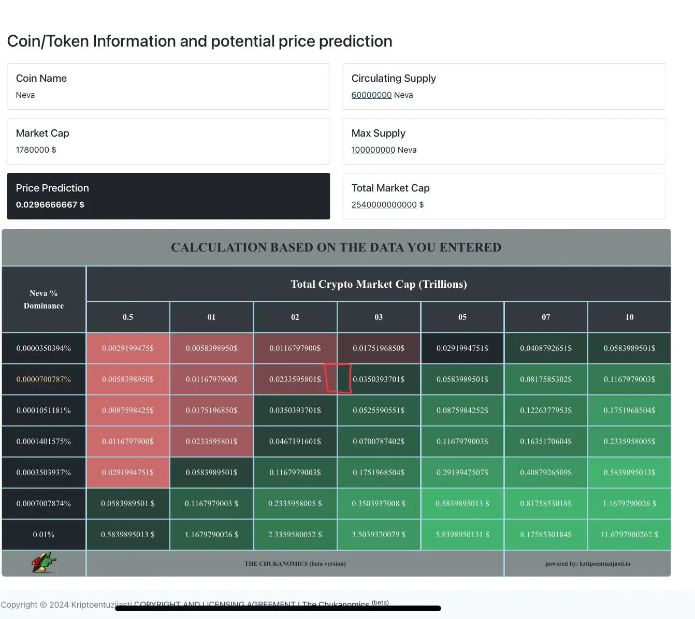
Task: Click the Coin Name card showing Neva
Action: coord(168,86)
